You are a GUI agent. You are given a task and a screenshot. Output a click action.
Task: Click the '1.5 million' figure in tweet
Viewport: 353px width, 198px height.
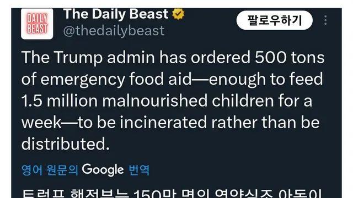pyautogui.click(x=59, y=101)
